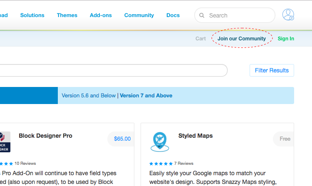Open the Community menu
Image resolution: width=312 pixels, height=186 pixels.
click(139, 15)
